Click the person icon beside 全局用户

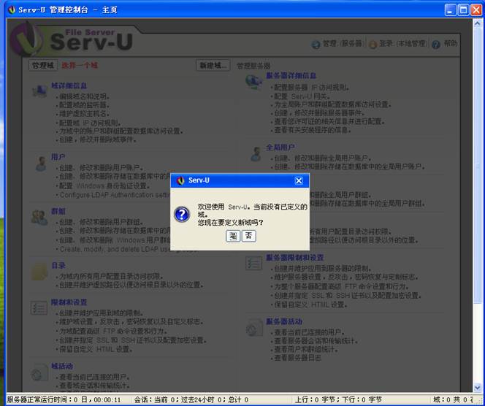point(256,154)
